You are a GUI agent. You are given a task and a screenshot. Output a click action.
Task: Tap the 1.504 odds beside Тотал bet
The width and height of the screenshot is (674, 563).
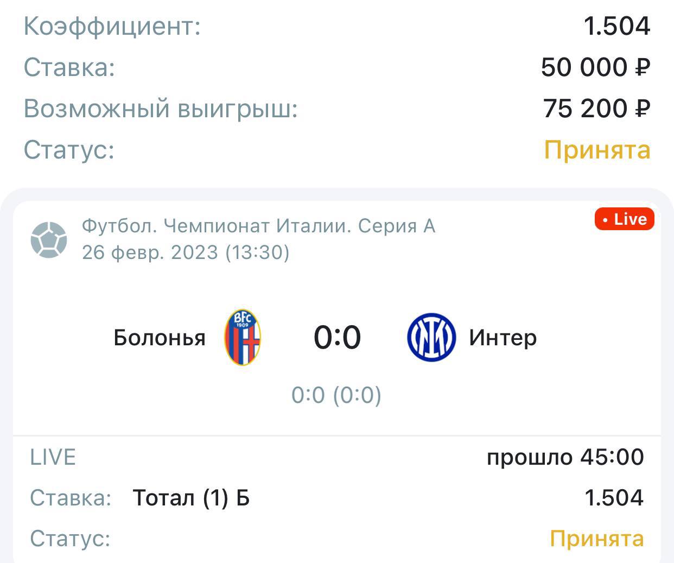[x=614, y=498]
